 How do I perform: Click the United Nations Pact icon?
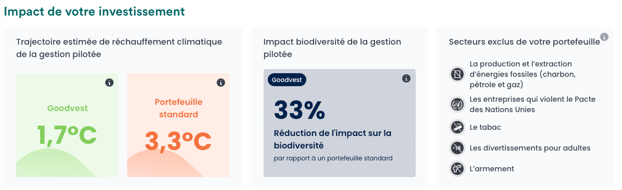[x=457, y=104]
